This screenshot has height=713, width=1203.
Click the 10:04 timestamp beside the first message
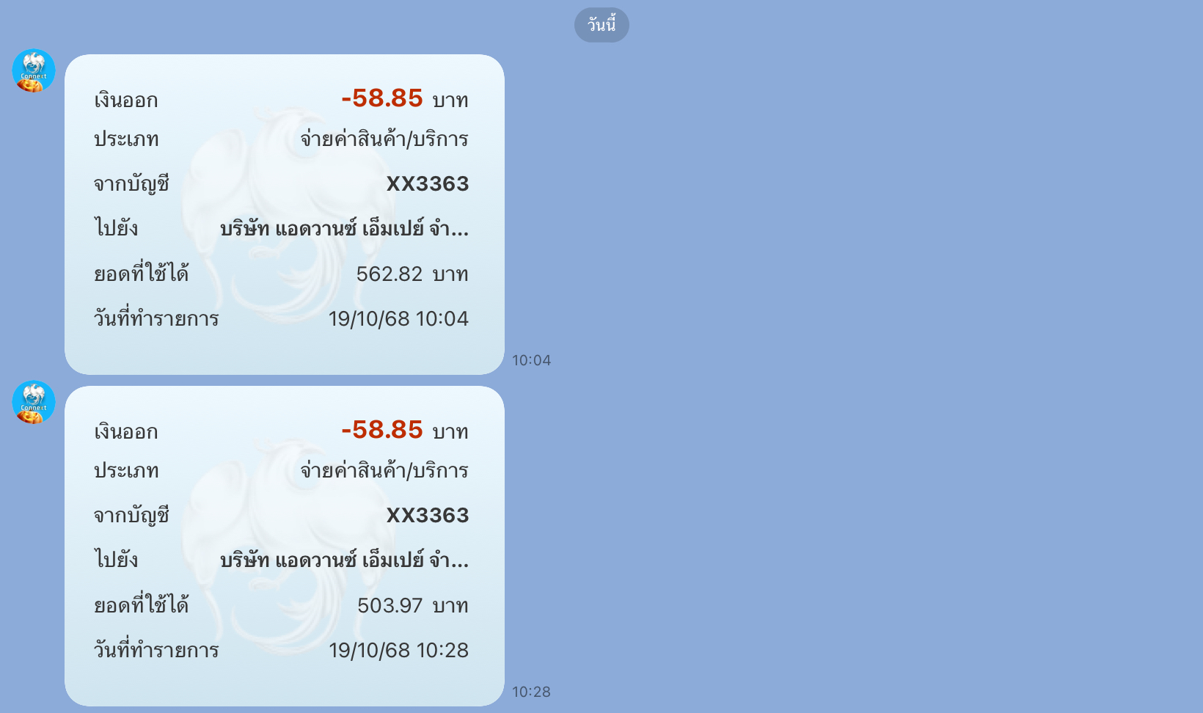(x=532, y=360)
